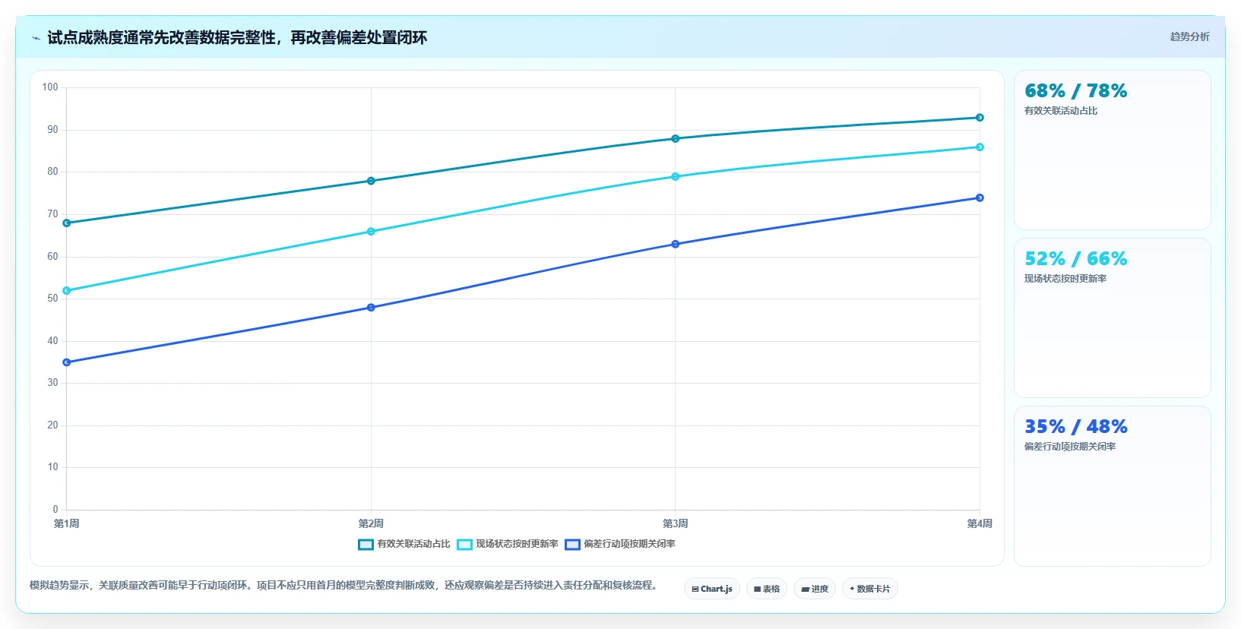The image size is (1241, 629).
Task: Select the 第3周 point on the 偏差行动项按期关闭率 line
Action: click(676, 245)
